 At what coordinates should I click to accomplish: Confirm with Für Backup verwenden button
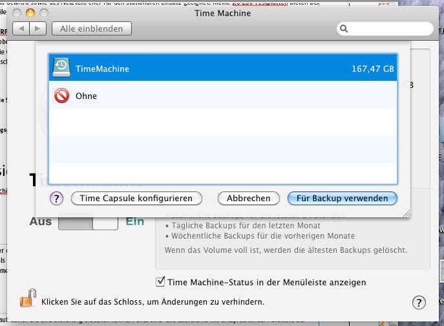[343, 198]
